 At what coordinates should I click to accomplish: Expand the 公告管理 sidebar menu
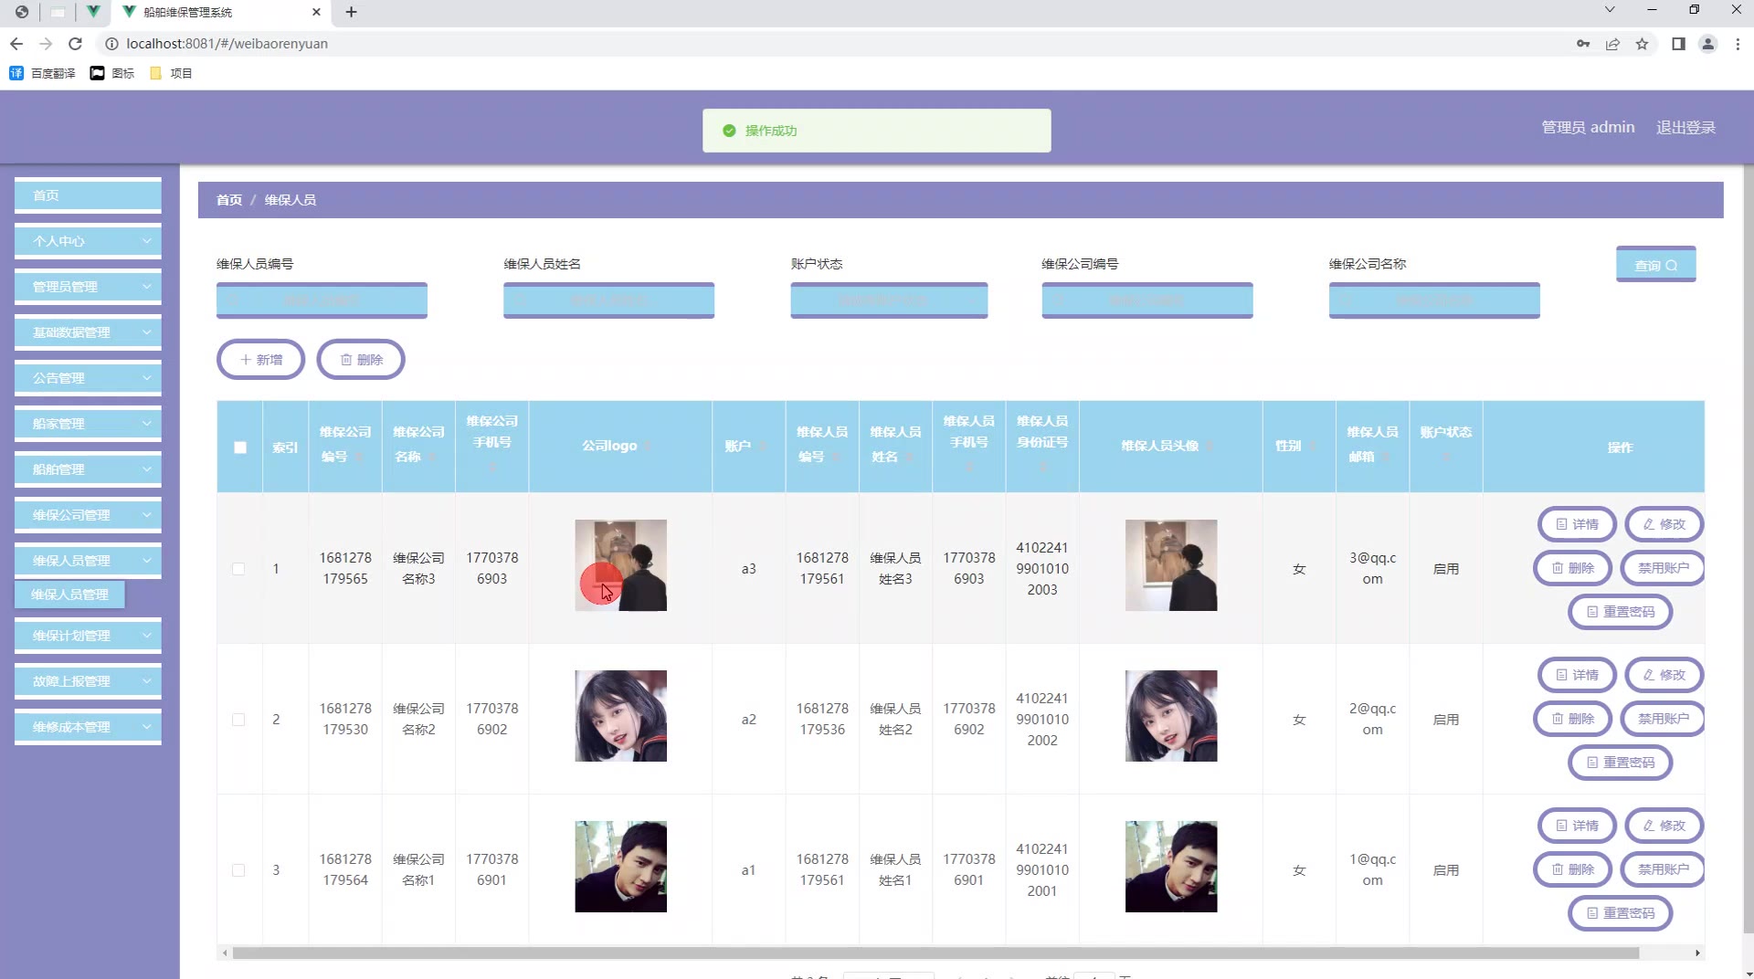pos(88,378)
